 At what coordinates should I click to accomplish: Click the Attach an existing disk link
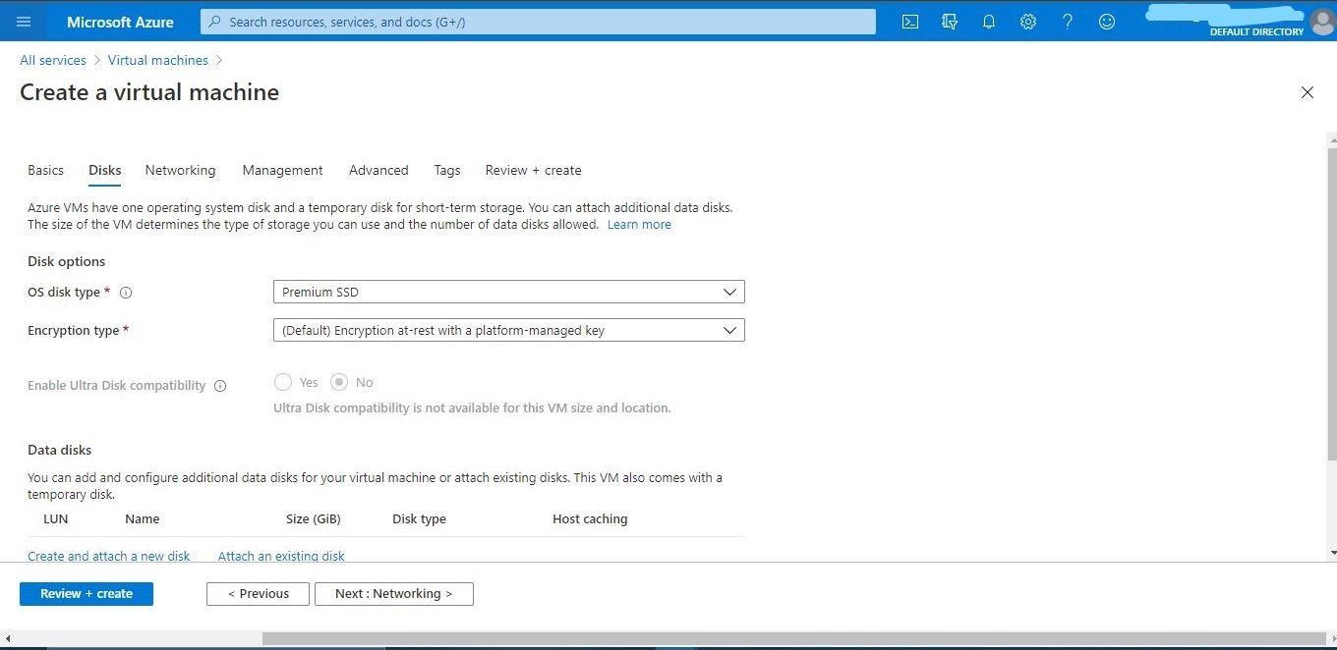[281, 556]
